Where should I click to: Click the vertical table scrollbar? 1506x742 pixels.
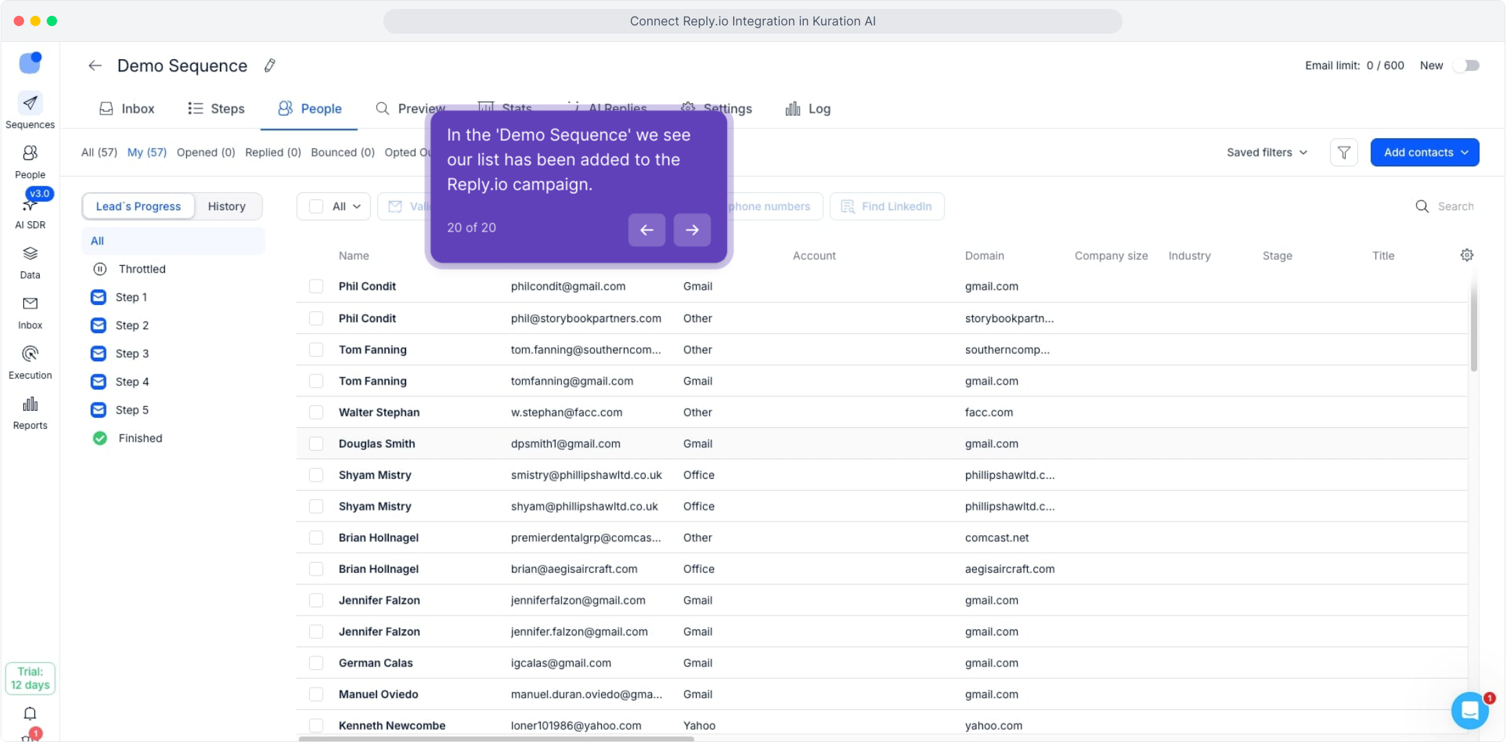coord(1474,319)
